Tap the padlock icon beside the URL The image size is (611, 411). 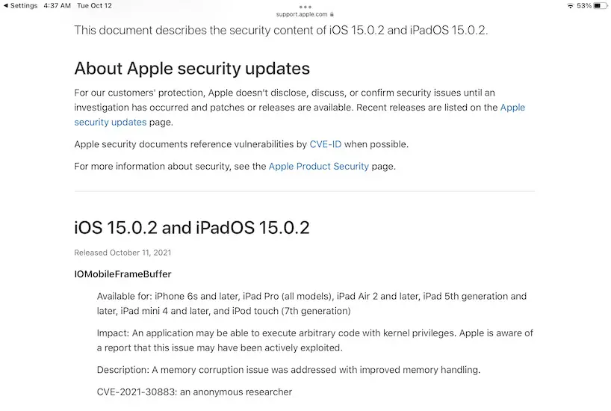tap(332, 13)
